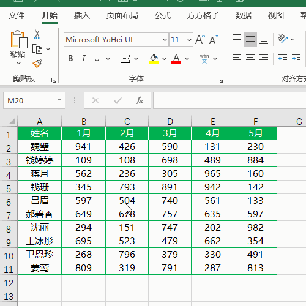306x306 pixels.
Task: Apply yellow fill color bucket
Action: tap(154, 59)
